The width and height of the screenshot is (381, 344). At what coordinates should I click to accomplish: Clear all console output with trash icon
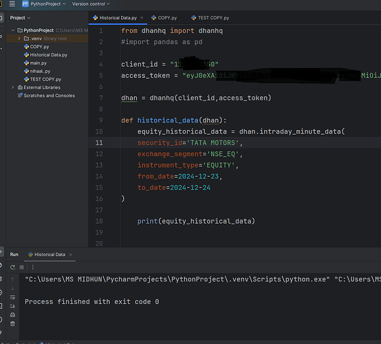point(12,323)
